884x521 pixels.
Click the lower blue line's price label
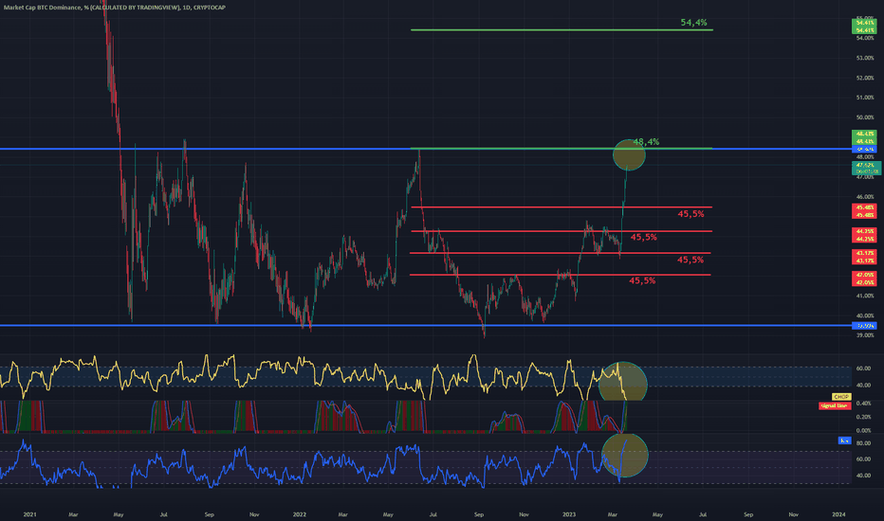864,326
